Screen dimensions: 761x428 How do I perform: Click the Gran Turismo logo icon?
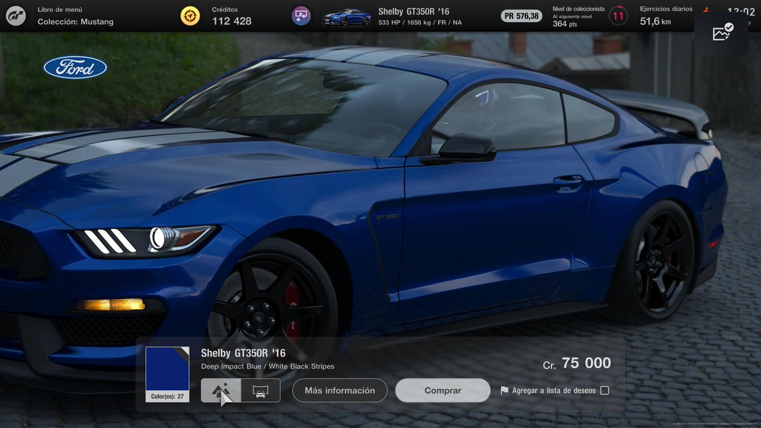pyautogui.click(x=16, y=16)
